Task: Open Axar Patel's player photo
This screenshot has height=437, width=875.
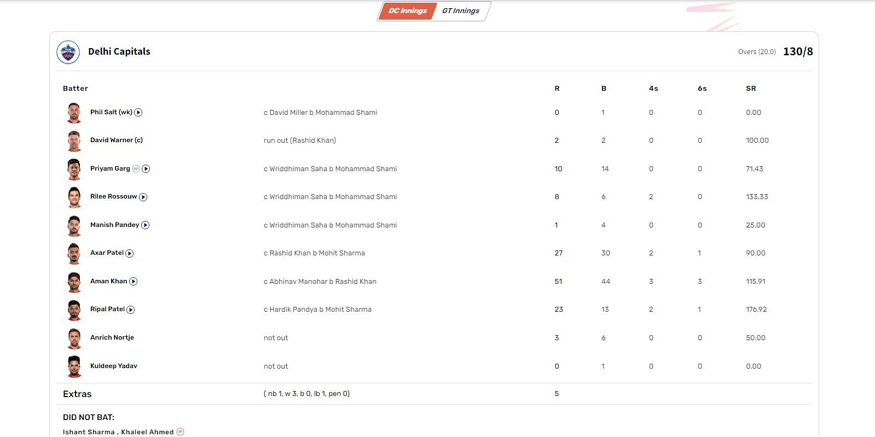Action: coord(74,253)
